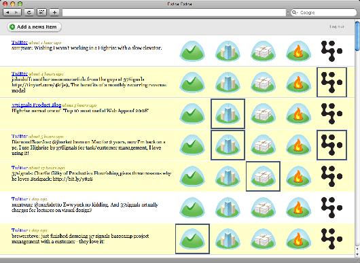
Task: Go back with the browser back arrow
Action: [7, 12]
